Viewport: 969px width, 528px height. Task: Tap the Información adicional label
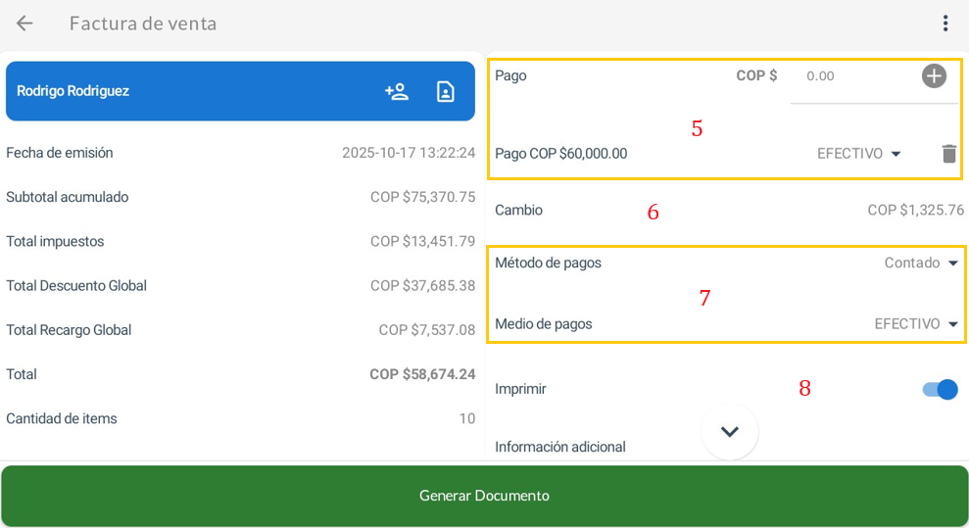[560, 447]
